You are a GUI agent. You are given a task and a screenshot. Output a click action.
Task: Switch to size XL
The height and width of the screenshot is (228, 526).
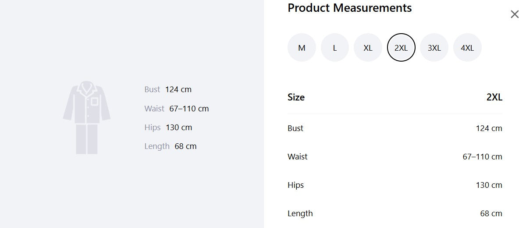click(x=368, y=48)
